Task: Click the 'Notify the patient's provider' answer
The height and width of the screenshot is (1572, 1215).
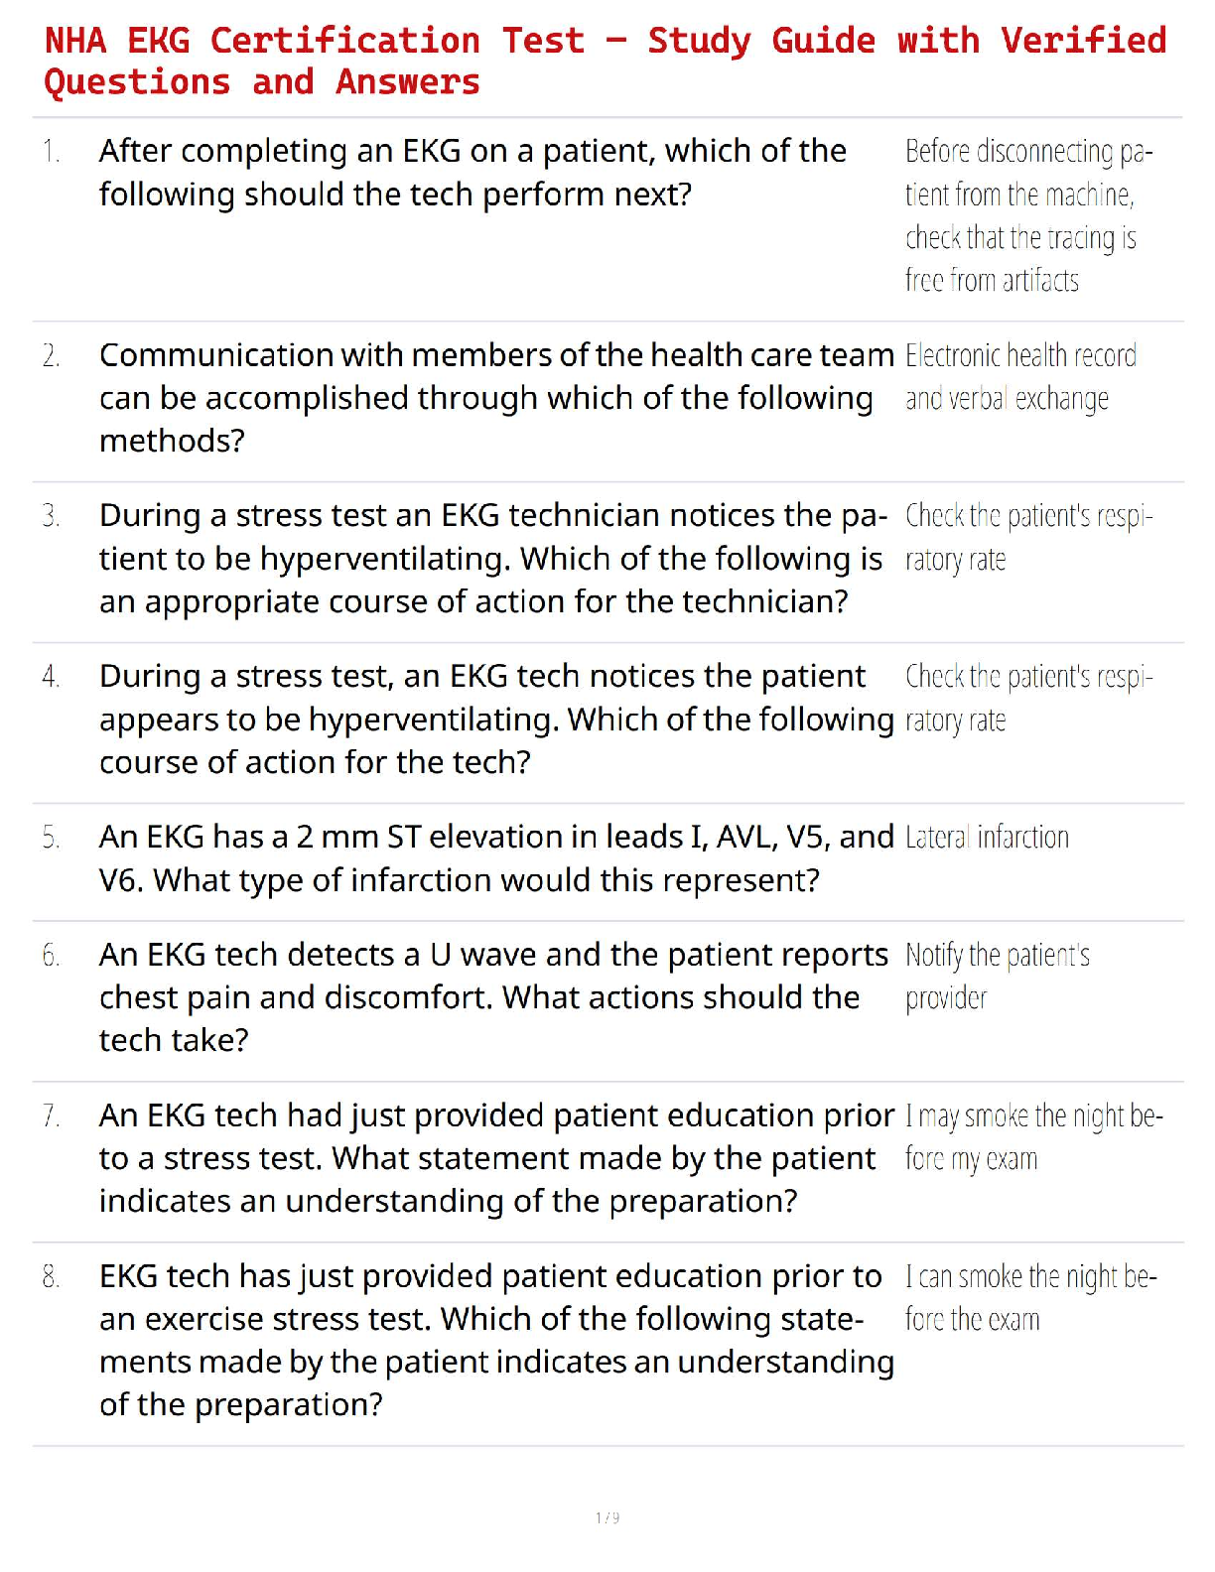Action: (x=997, y=977)
